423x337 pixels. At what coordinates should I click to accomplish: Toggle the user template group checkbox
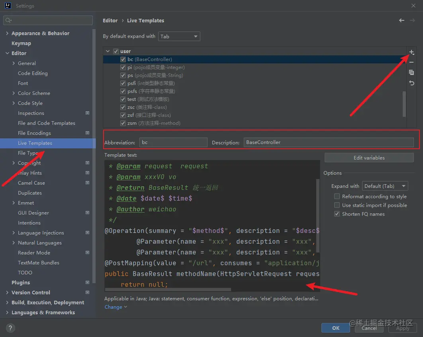pos(116,51)
